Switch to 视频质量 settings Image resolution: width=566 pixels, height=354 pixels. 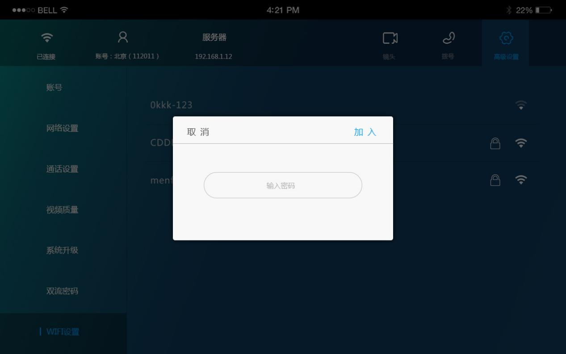click(x=63, y=210)
